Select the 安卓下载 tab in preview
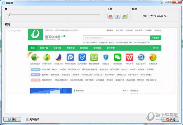Screen dimensions: 183x125 pos(57,48)
